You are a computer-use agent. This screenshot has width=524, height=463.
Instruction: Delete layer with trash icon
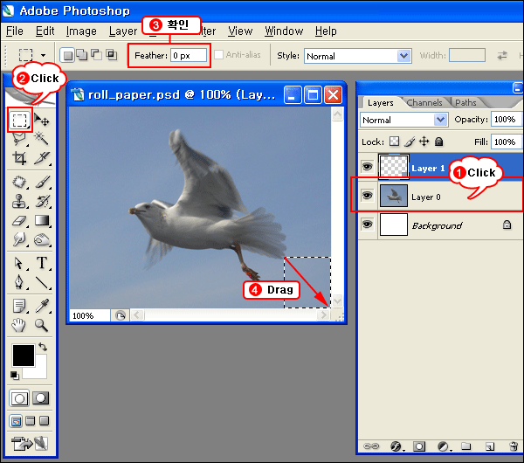click(514, 446)
